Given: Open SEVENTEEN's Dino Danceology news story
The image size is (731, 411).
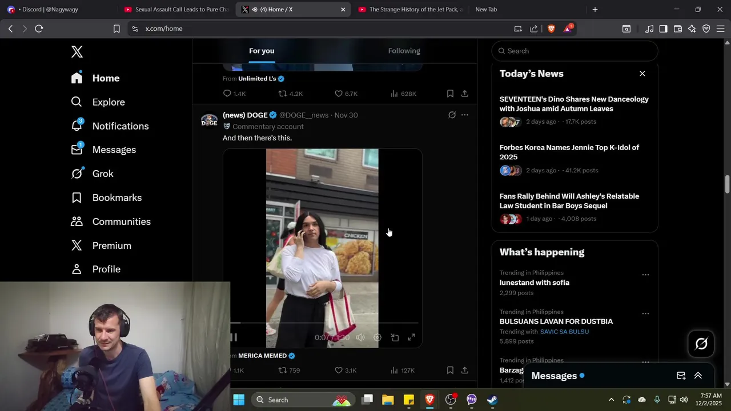Looking at the screenshot, I should [575, 110].
